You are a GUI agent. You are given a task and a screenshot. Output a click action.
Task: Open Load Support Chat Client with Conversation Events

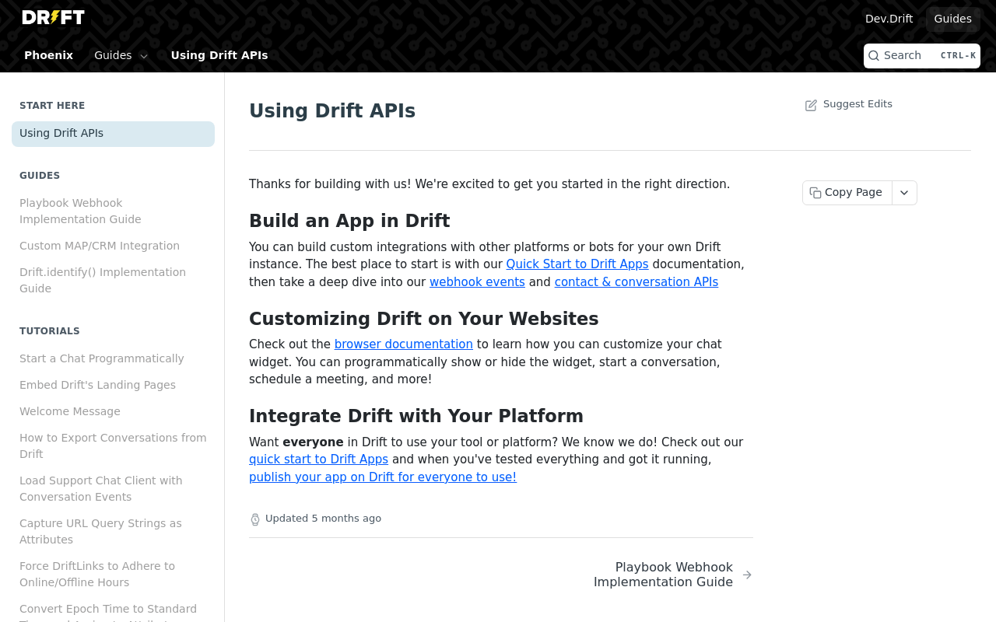[113, 489]
